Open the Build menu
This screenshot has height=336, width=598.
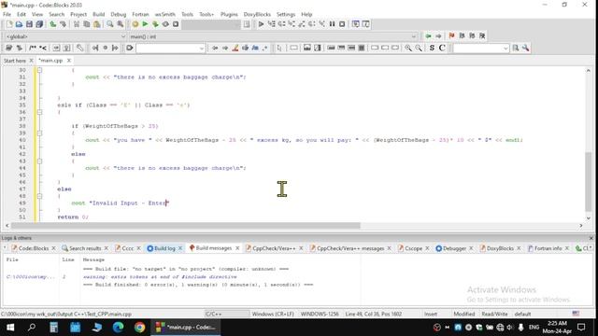(x=98, y=14)
